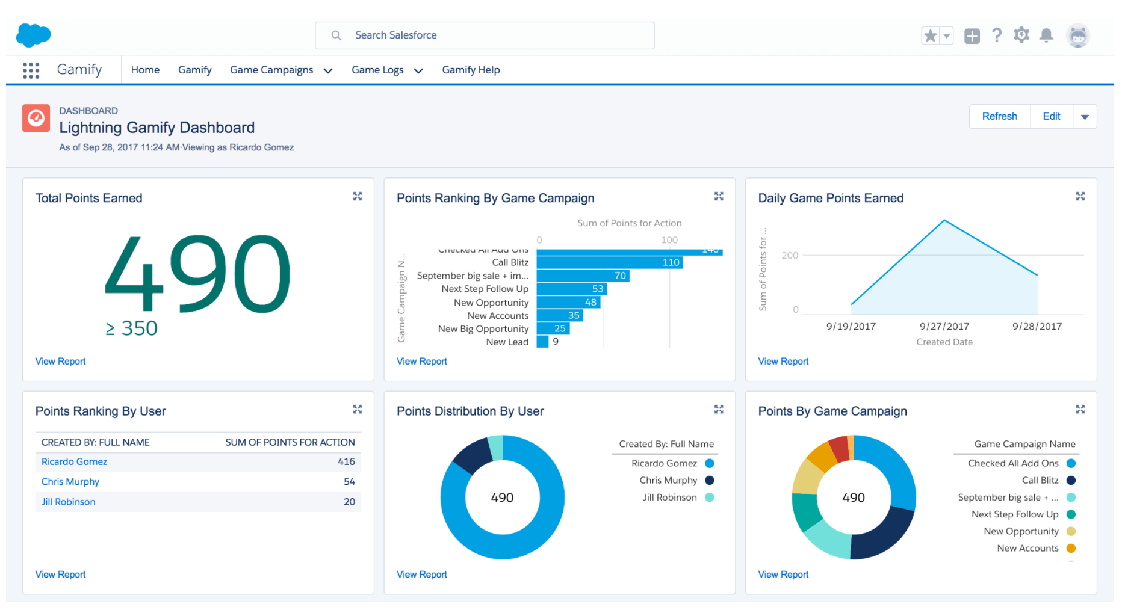Open the Gamify tab
1122x610 pixels.
pos(195,70)
